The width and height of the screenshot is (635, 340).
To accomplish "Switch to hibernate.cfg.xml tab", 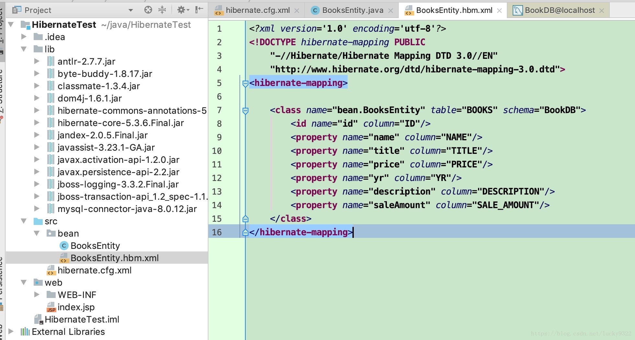I will point(258,10).
